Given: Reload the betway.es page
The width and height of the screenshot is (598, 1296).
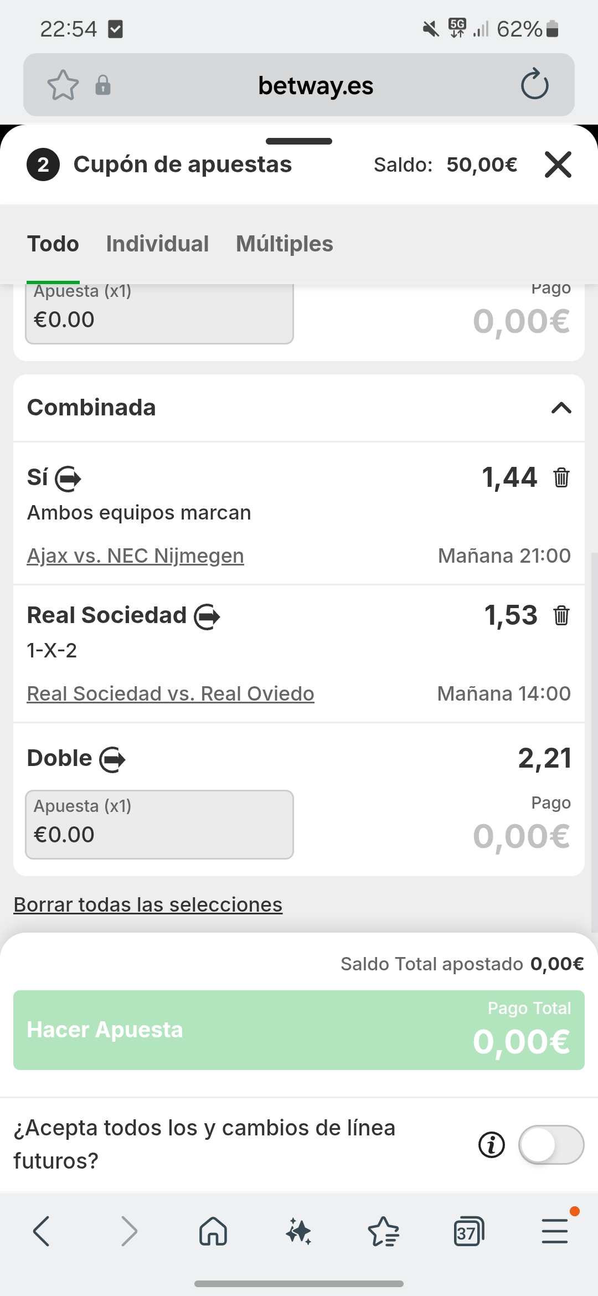Looking at the screenshot, I should click(534, 85).
